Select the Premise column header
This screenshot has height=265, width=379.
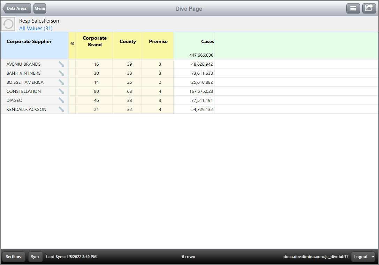pyautogui.click(x=158, y=41)
